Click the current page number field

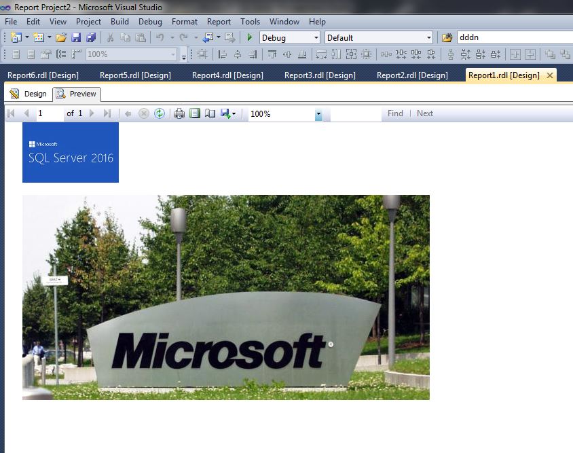50,113
